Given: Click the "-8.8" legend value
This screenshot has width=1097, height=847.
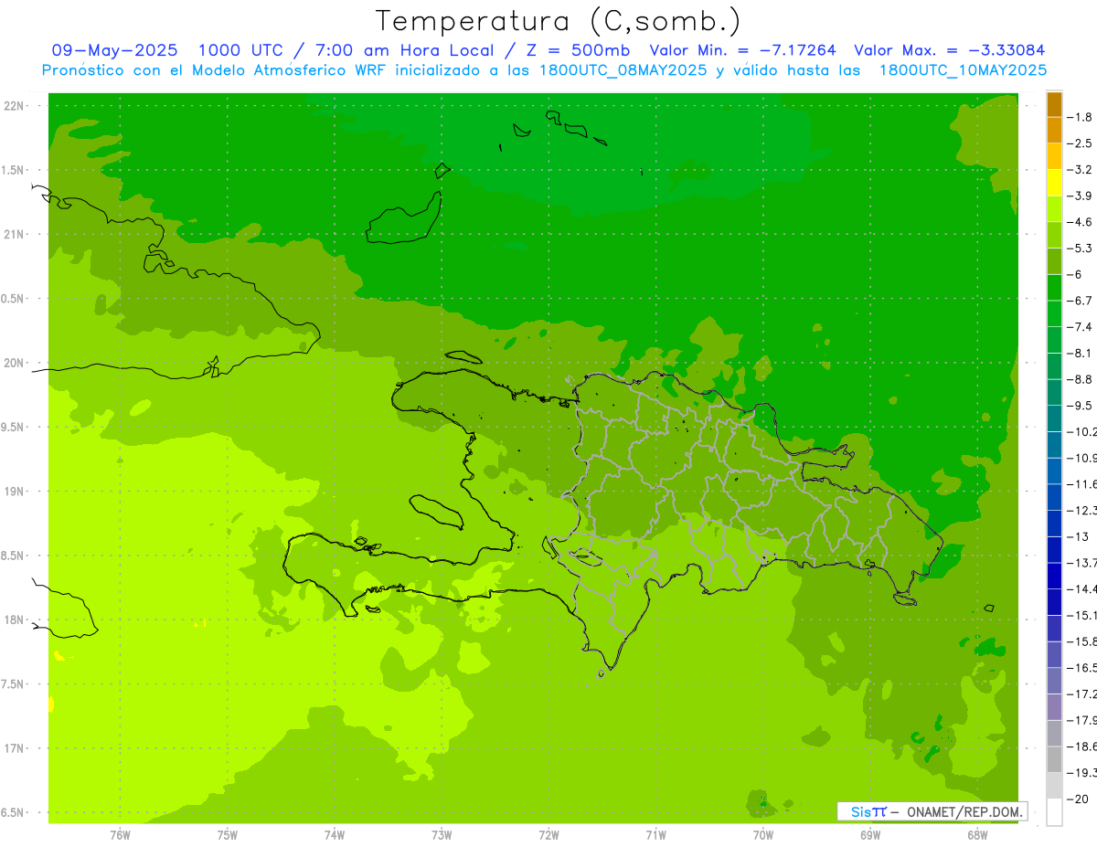Looking at the screenshot, I should (1080, 379).
